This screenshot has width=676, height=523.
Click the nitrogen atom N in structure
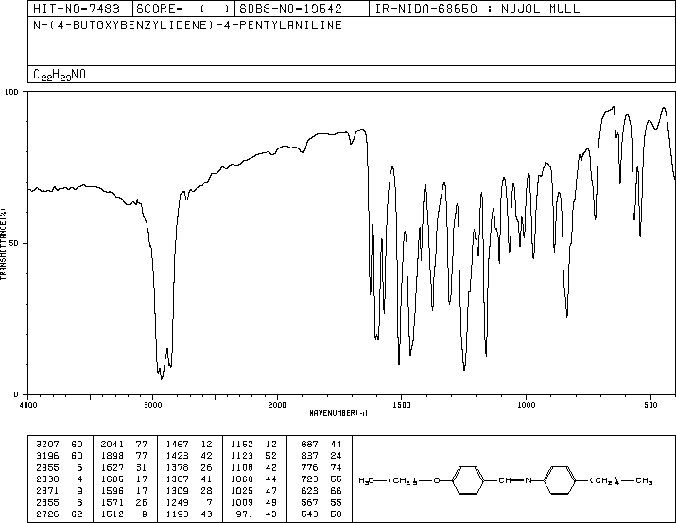[528, 480]
